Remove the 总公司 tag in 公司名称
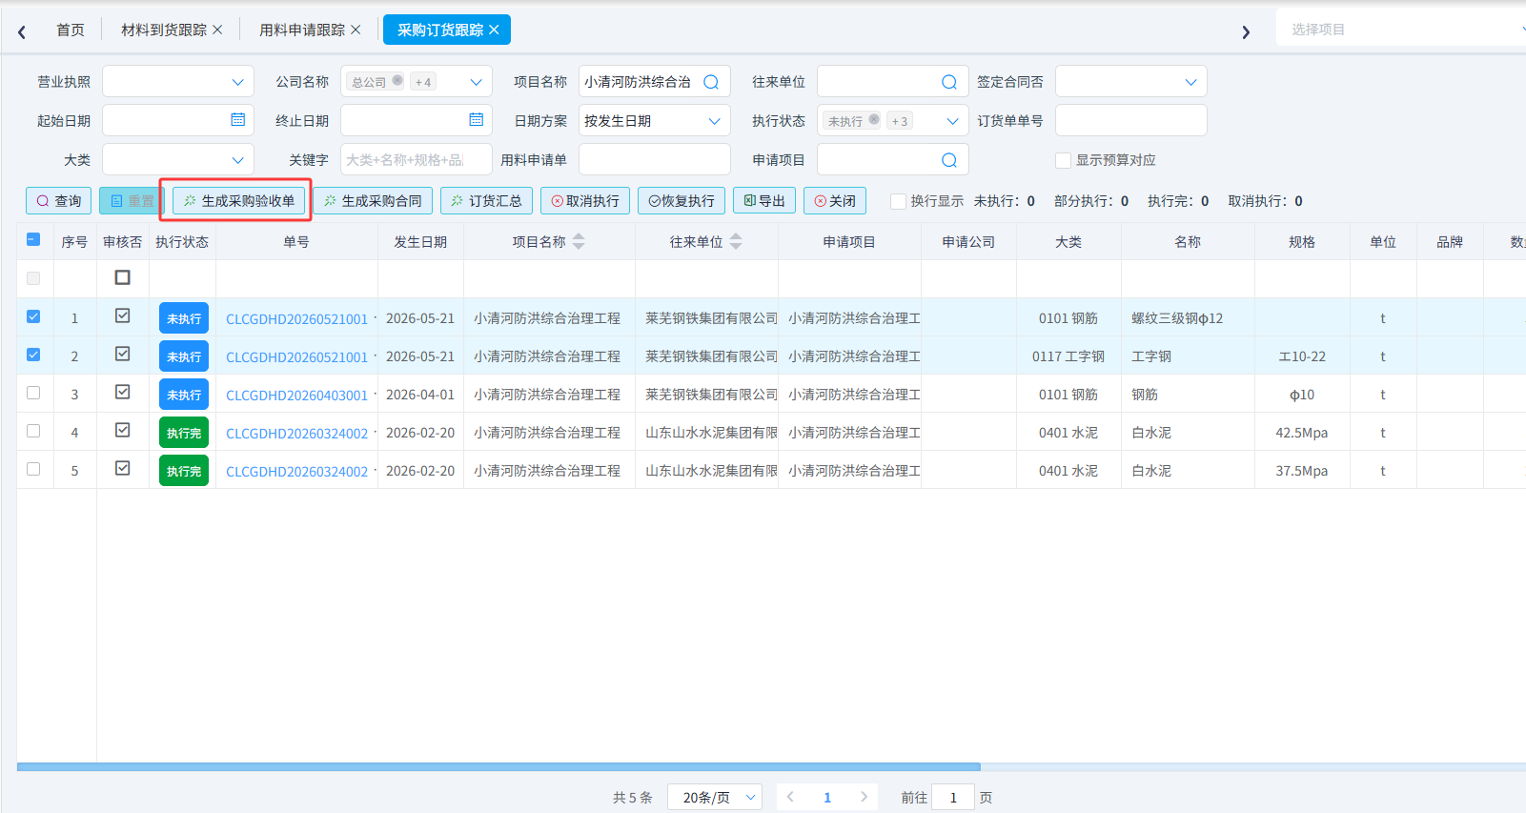This screenshot has height=813, width=1526. point(397,81)
